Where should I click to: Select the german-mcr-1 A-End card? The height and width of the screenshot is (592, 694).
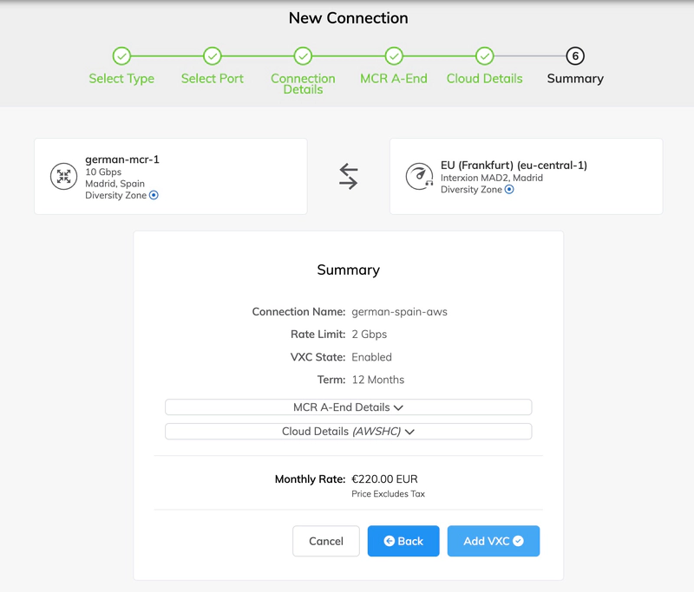pyautogui.click(x=170, y=176)
